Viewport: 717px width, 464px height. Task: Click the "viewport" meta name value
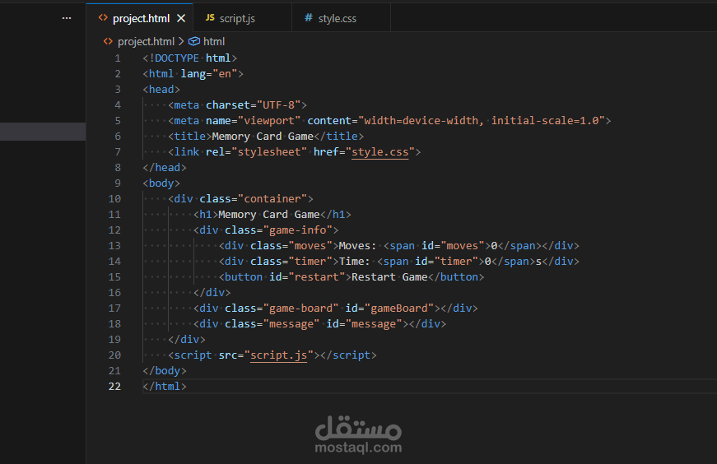tap(269, 121)
